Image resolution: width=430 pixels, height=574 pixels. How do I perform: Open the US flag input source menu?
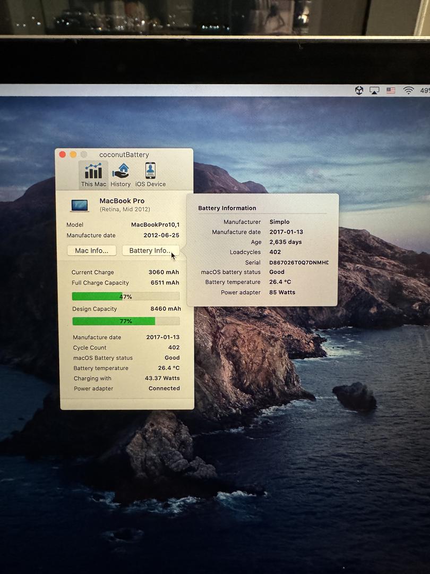[391, 90]
